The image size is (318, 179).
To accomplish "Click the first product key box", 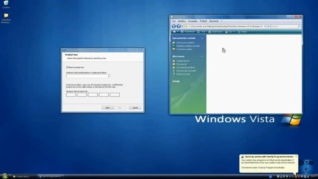I will pos(71,95).
